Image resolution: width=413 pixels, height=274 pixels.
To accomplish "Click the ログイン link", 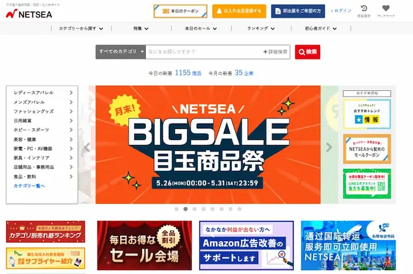I will 341,11.
